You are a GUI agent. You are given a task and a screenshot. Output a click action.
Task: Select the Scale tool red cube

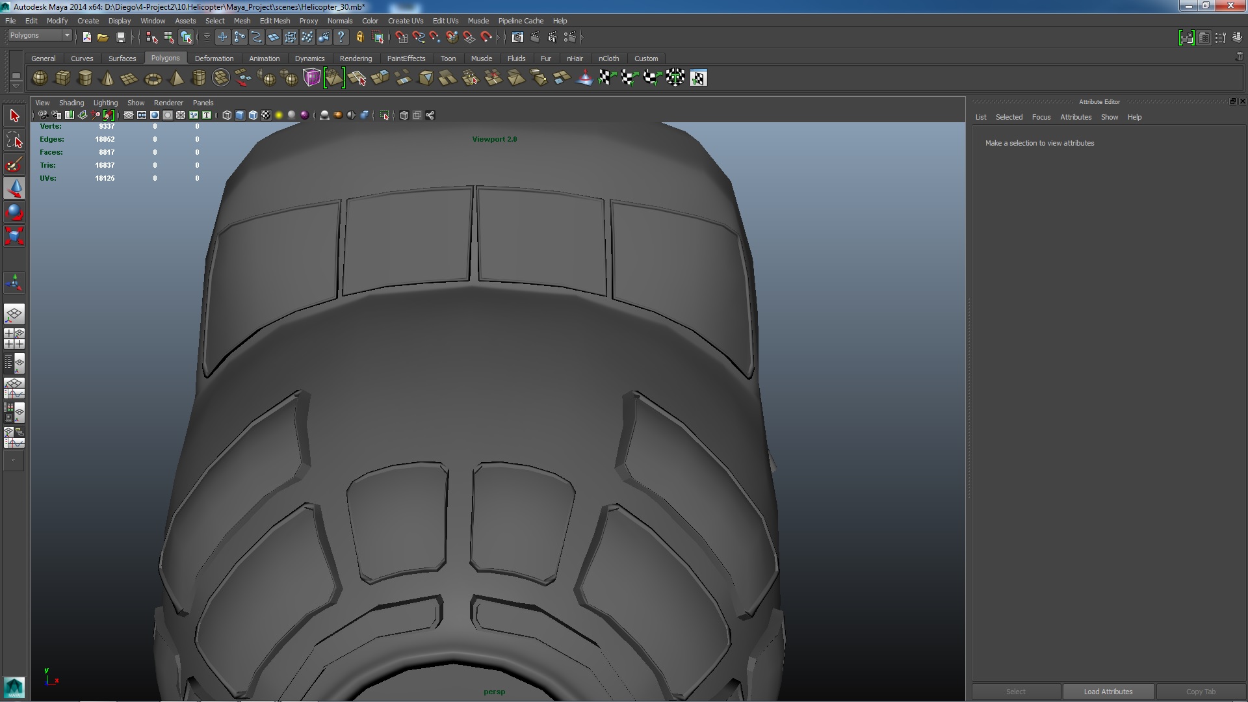14,235
